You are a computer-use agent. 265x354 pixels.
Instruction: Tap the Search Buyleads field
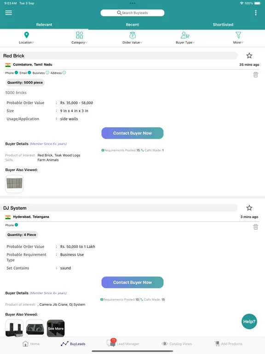coord(132,13)
